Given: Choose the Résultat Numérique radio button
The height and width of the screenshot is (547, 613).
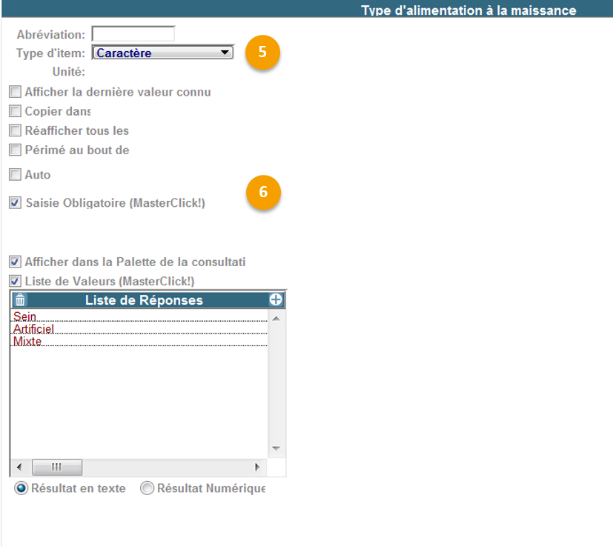Looking at the screenshot, I should pyautogui.click(x=147, y=488).
